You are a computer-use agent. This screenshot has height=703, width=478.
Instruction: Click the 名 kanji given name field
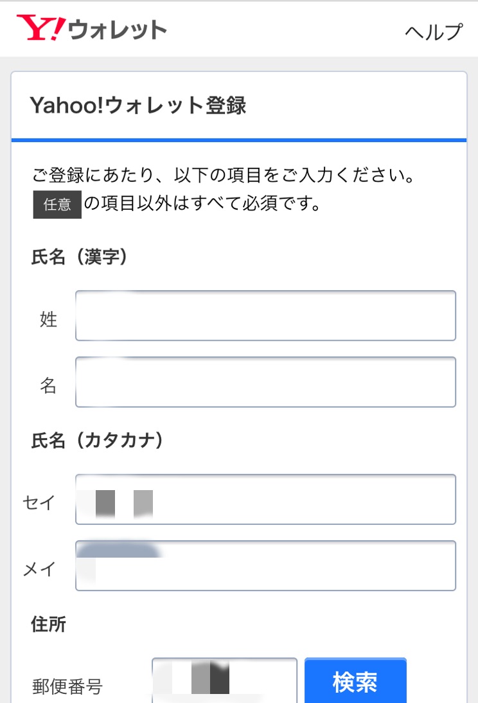tap(265, 382)
